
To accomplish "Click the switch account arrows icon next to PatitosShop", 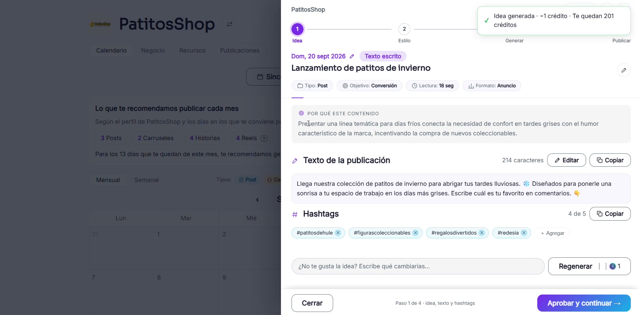I will pos(230,24).
